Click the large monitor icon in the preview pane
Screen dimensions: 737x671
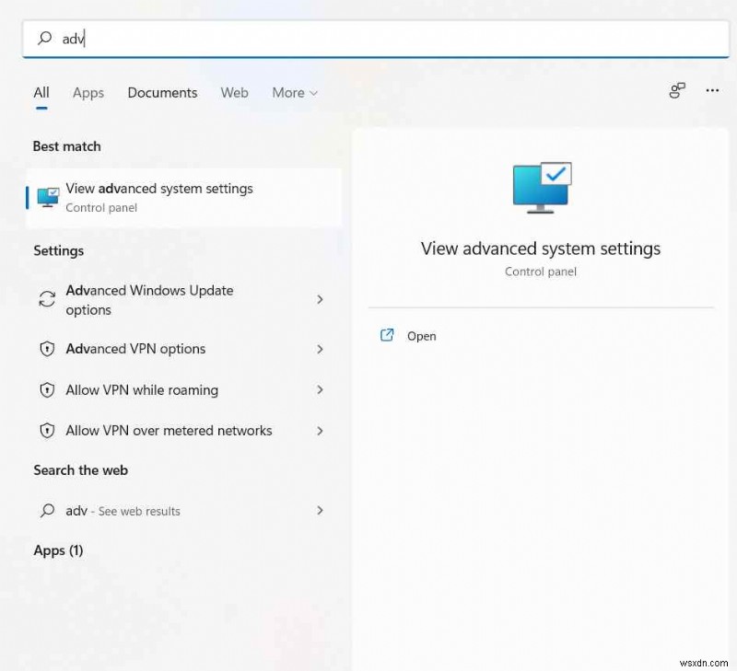tap(540, 186)
